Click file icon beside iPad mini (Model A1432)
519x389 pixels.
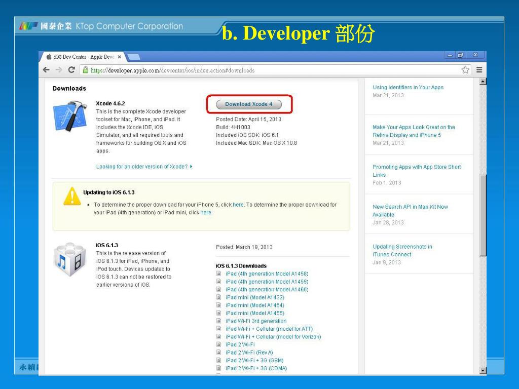point(219,297)
